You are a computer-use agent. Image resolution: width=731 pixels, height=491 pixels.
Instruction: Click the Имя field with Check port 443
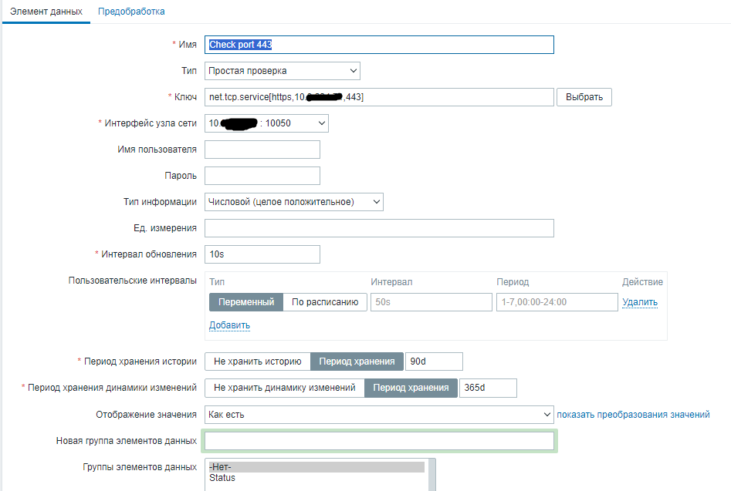pyautogui.click(x=379, y=45)
